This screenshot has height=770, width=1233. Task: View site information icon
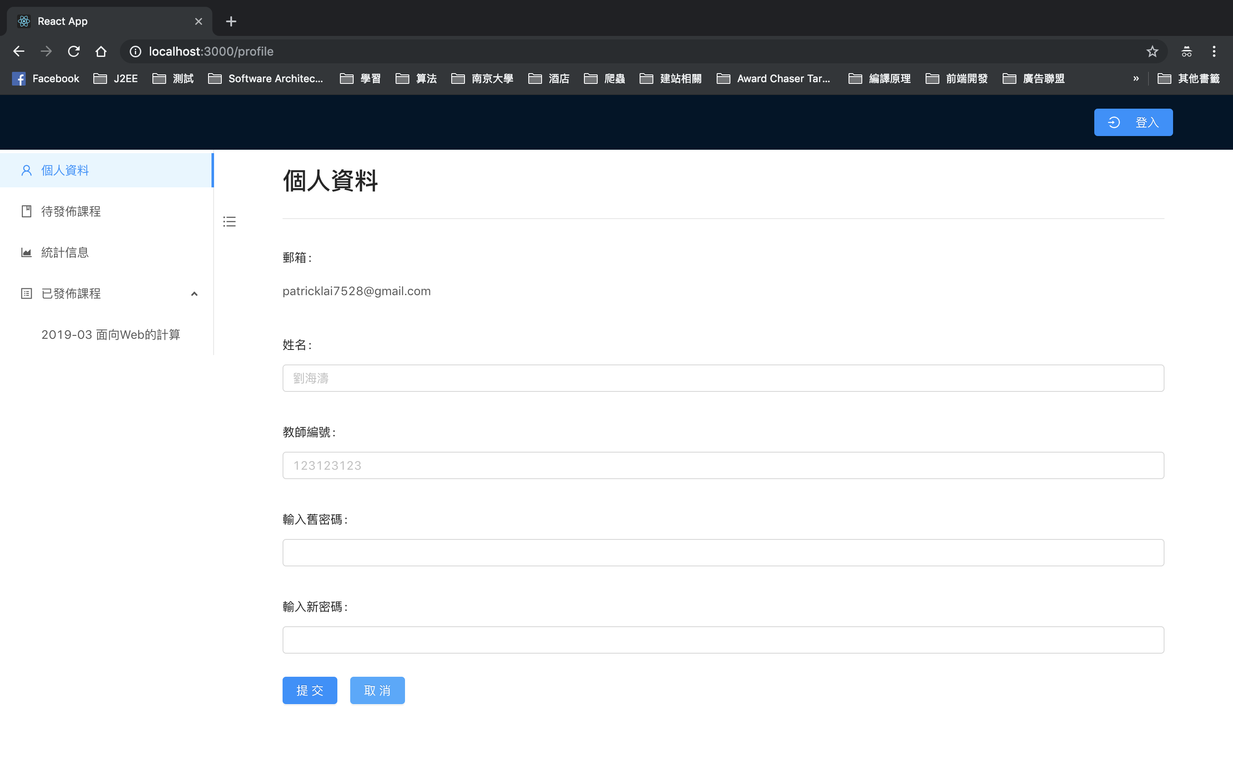[x=135, y=51]
